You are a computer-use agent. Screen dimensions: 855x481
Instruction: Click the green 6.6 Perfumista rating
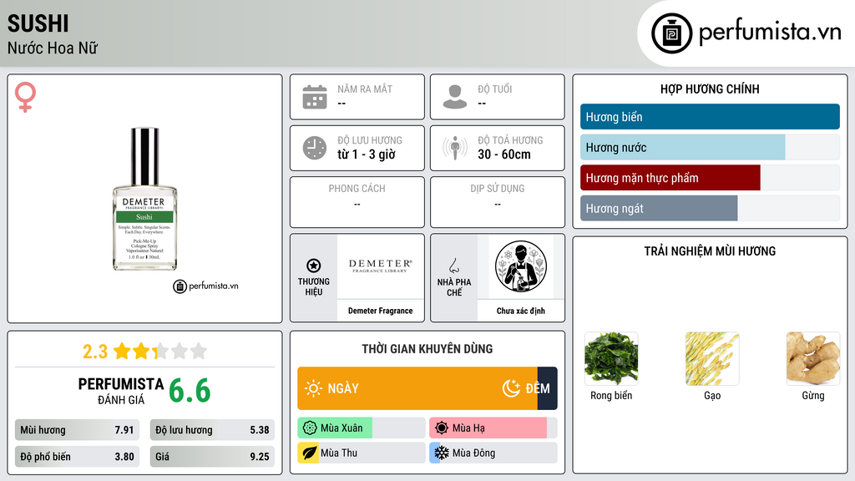[190, 391]
